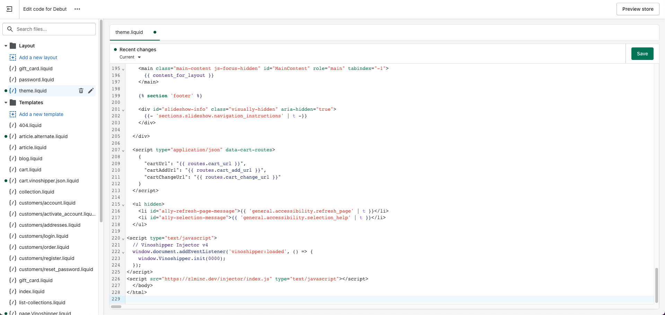Viewport: 665px width, 315px height.
Task: Open article.alternate.liquid template
Action: tap(43, 136)
